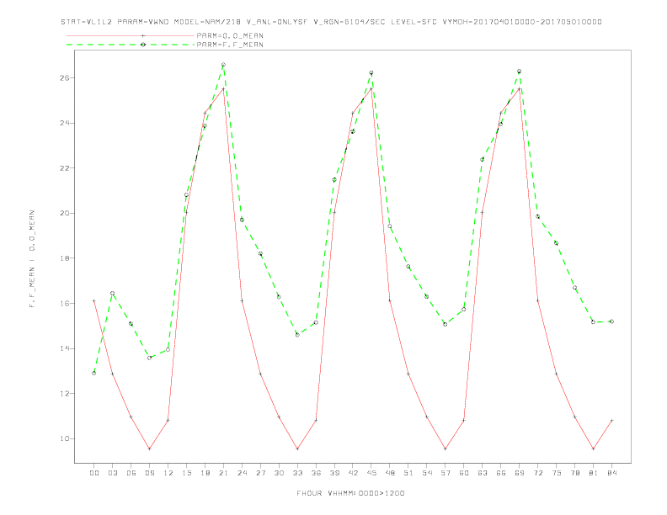Screen dimensions: 667x515
Task: Click the x-axis forecast hour label 72
Action: pyautogui.click(x=538, y=473)
